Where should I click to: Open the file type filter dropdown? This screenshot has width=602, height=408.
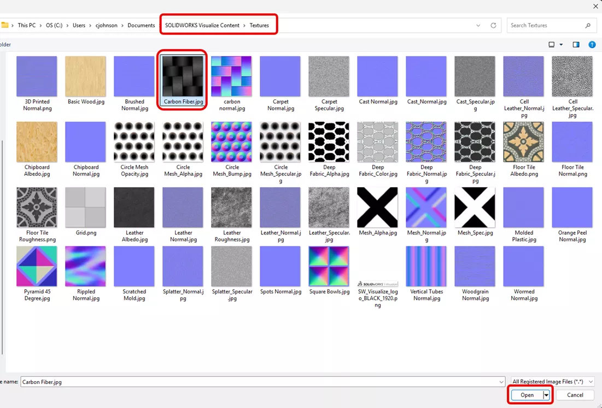coord(552,382)
